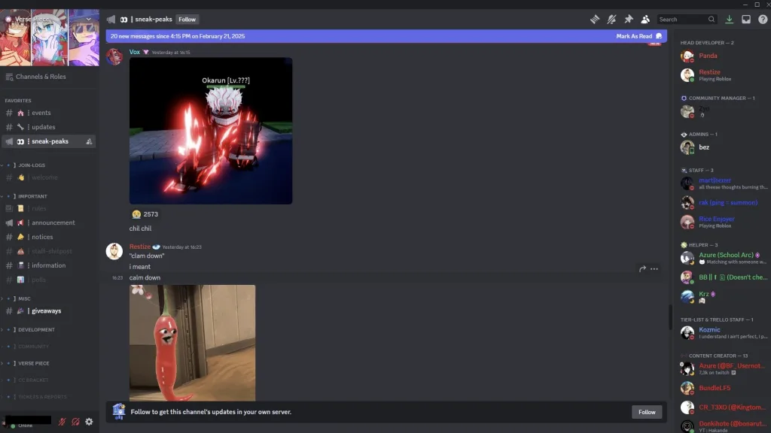
Task: Open the download apps icon
Action: tap(729, 19)
